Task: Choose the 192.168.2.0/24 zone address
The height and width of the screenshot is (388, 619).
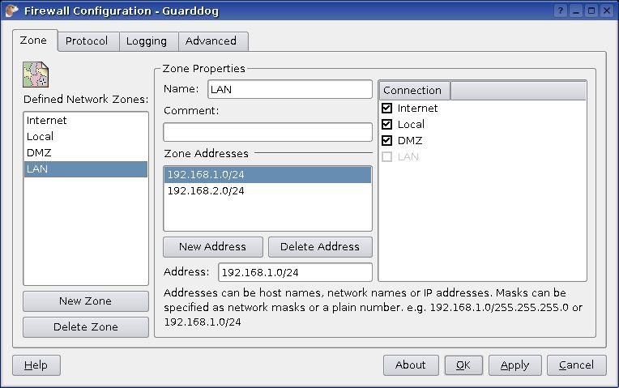Action: [x=206, y=191]
